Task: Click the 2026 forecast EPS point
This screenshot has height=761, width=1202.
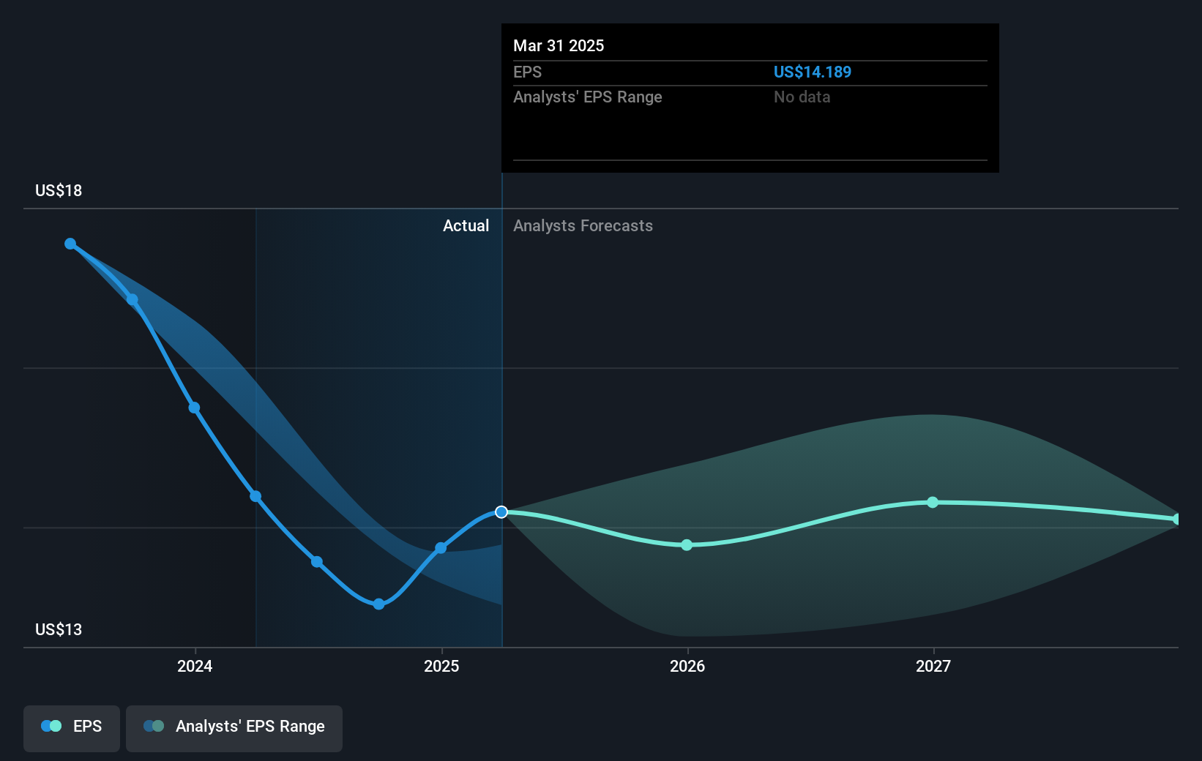Action: pyautogui.click(x=687, y=545)
